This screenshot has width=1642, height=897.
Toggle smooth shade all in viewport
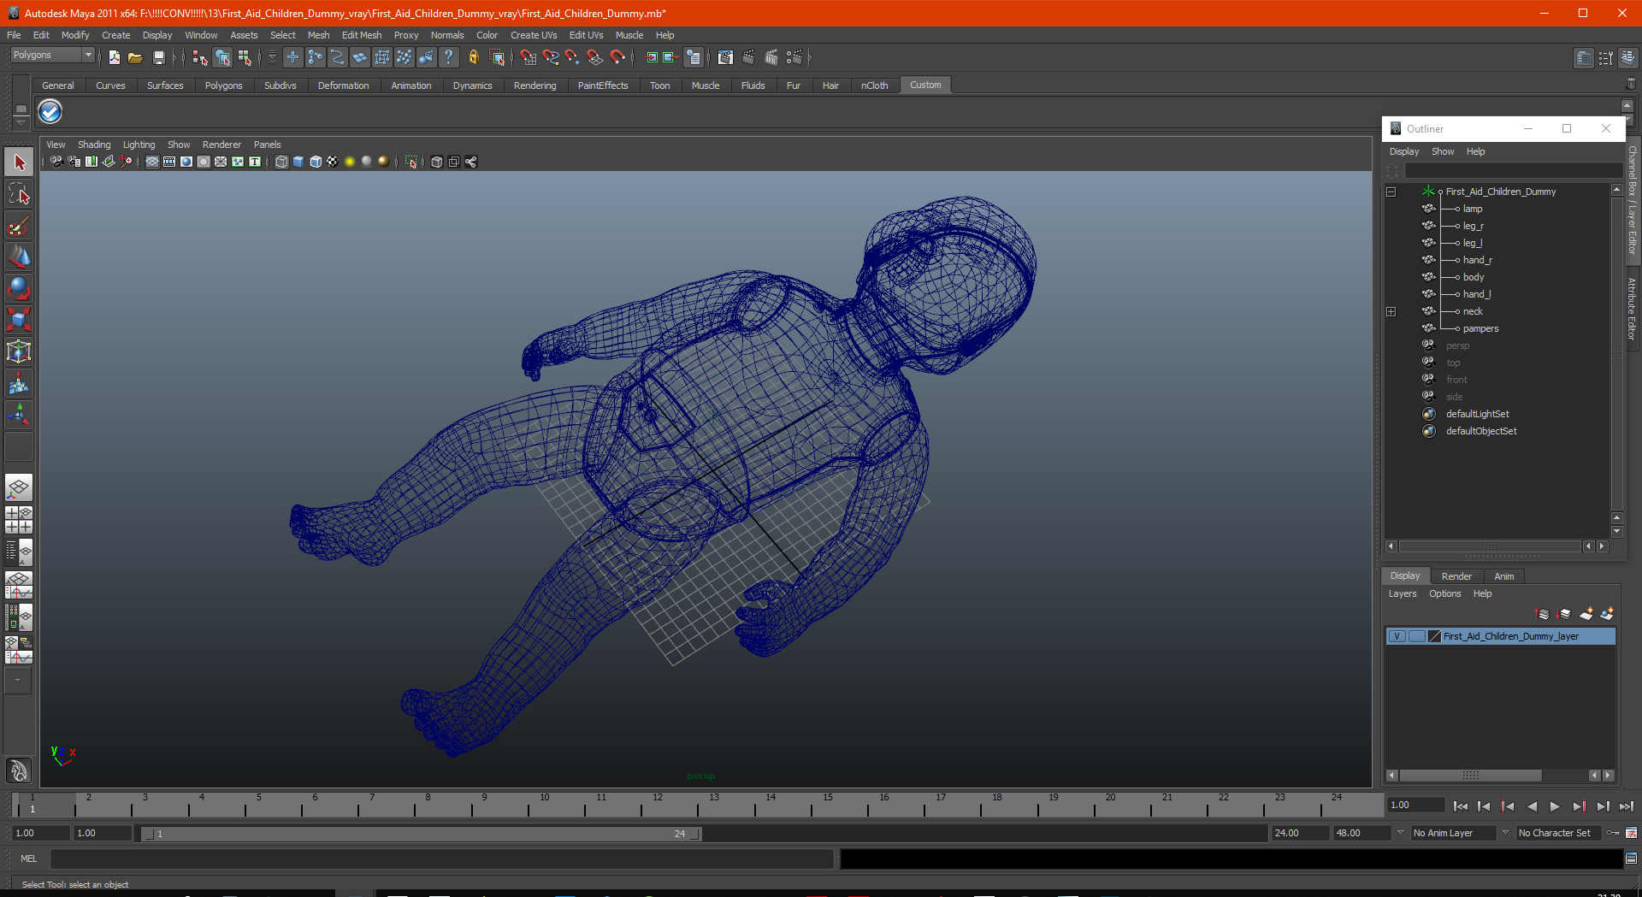point(298,162)
